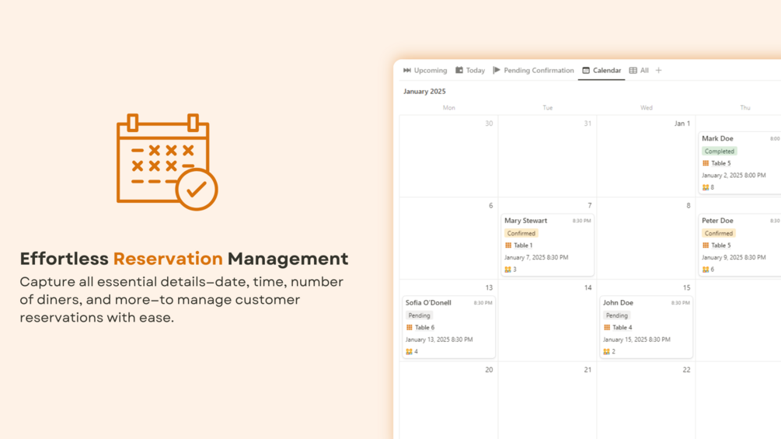The width and height of the screenshot is (781, 439).
Task: Click the All tab's table icon
Action: tap(633, 70)
